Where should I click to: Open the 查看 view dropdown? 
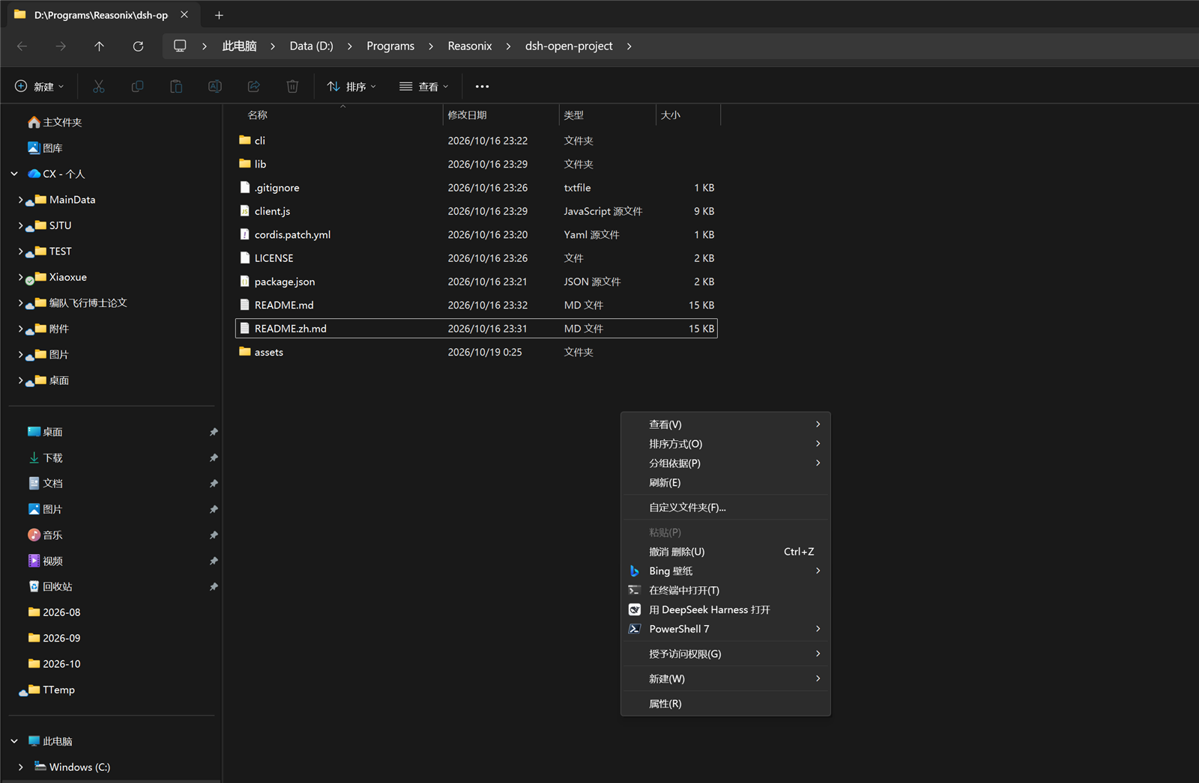click(x=424, y=87)
